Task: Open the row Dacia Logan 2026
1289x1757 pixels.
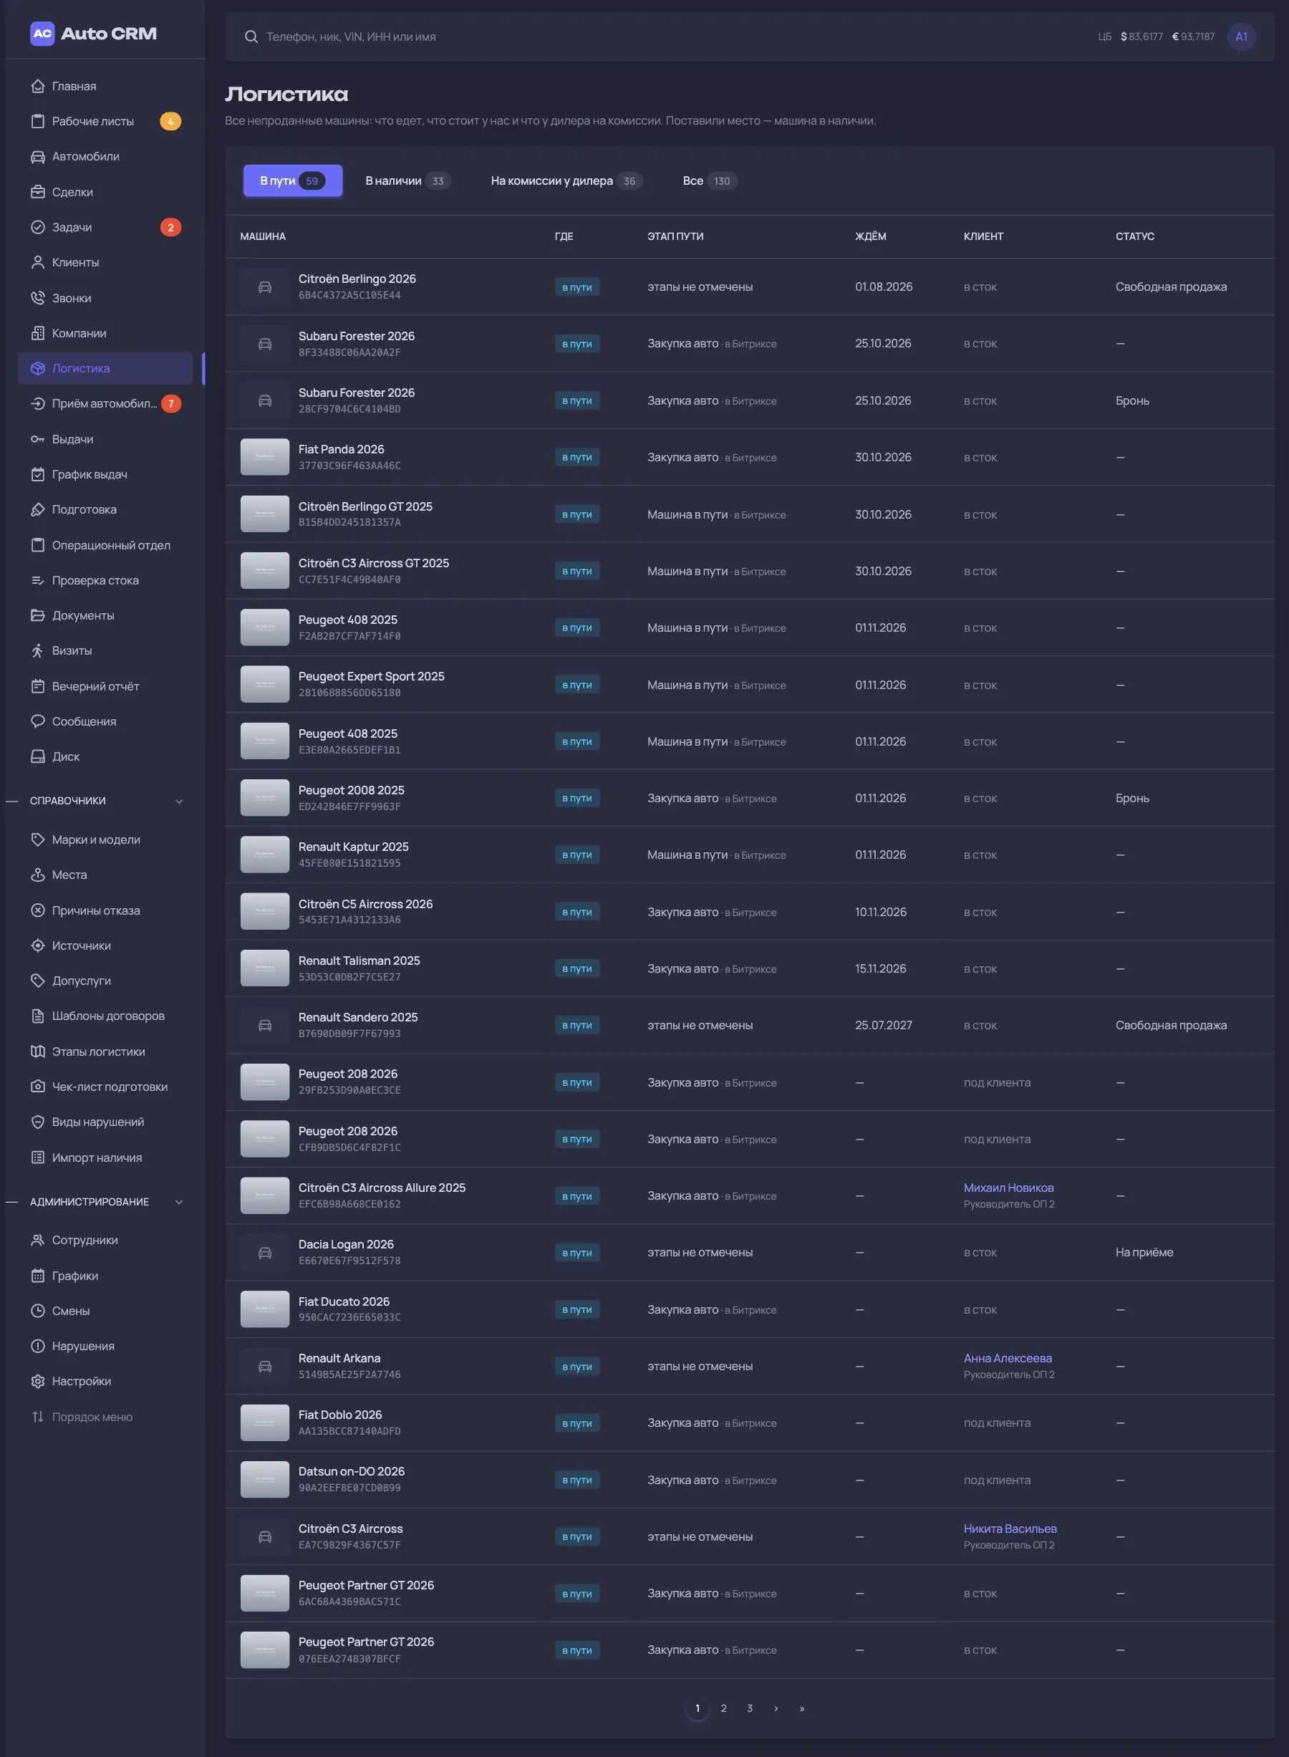Action: click(749, 1252)
